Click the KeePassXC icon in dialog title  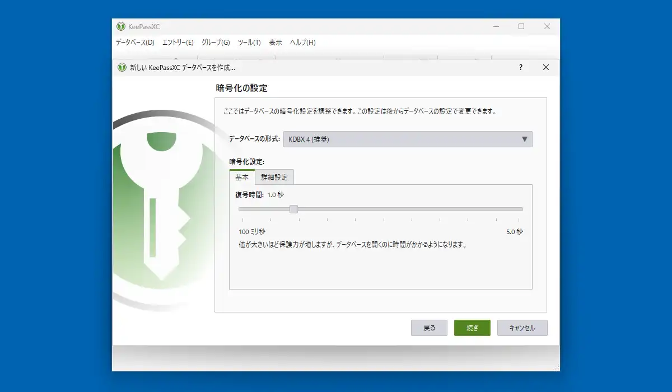122,67
